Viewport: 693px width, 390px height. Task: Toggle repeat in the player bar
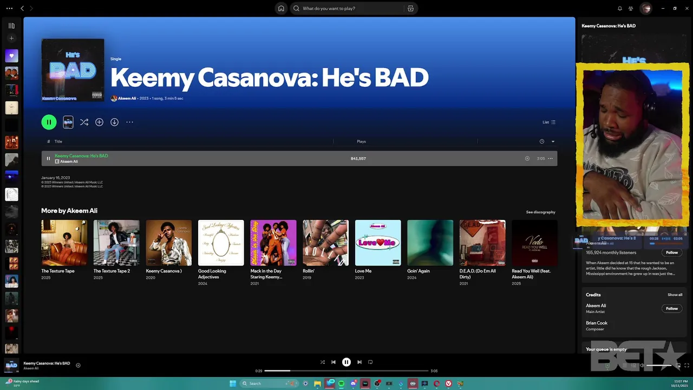pyautogui.click(x=370, y=362)
